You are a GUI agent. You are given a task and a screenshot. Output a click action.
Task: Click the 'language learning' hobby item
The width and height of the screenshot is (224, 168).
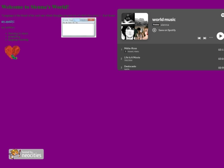click(x=18, y=40)
